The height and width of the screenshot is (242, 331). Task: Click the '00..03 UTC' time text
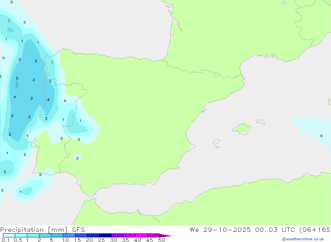coord(275,229)
